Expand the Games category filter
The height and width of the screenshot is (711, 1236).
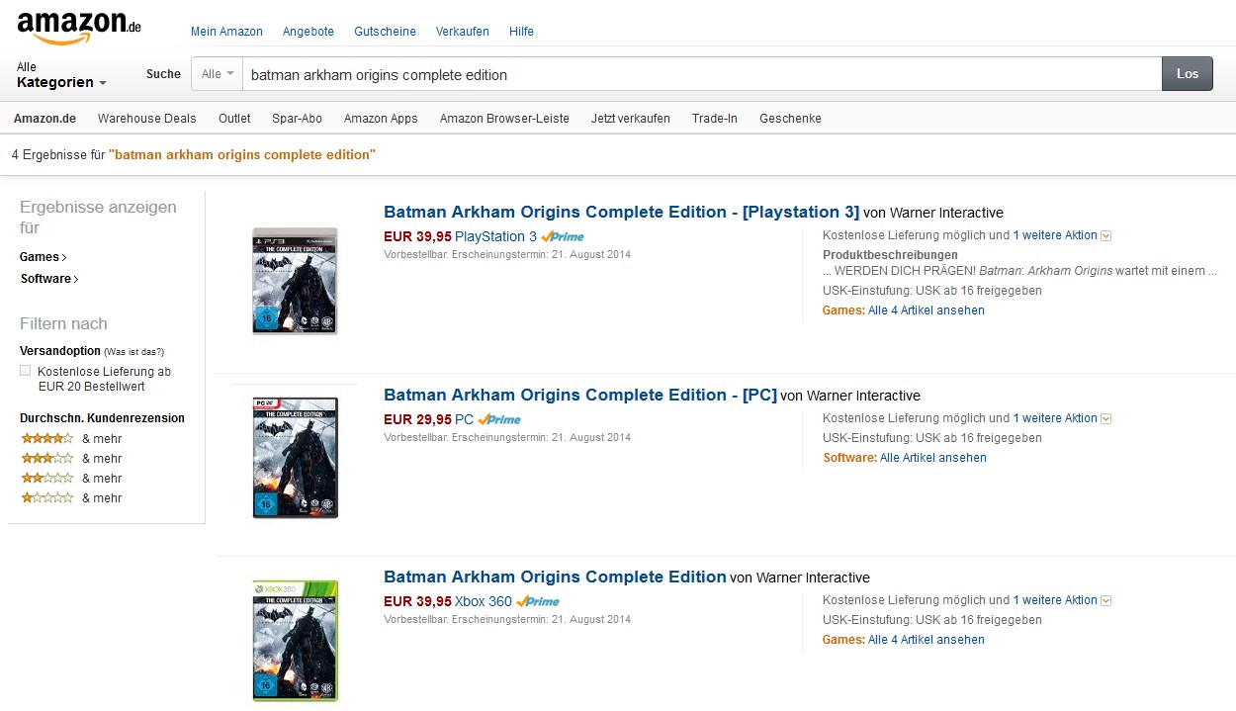pos(44,257)
